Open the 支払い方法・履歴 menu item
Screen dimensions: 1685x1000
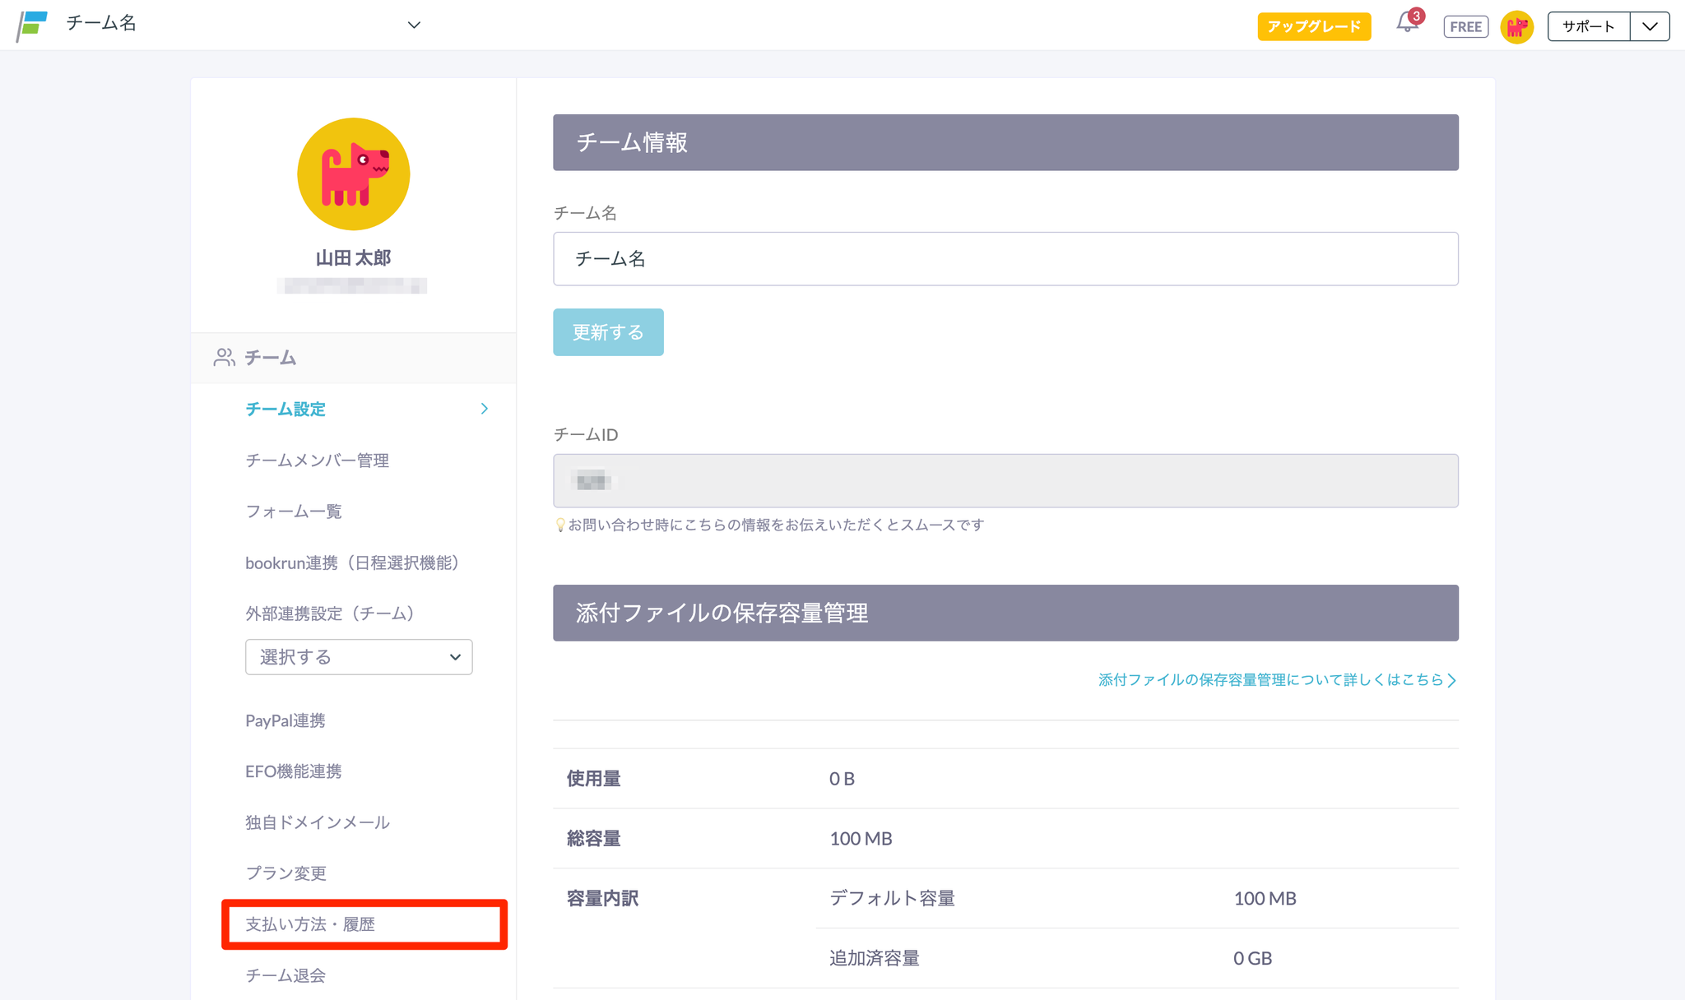(310, 924)
